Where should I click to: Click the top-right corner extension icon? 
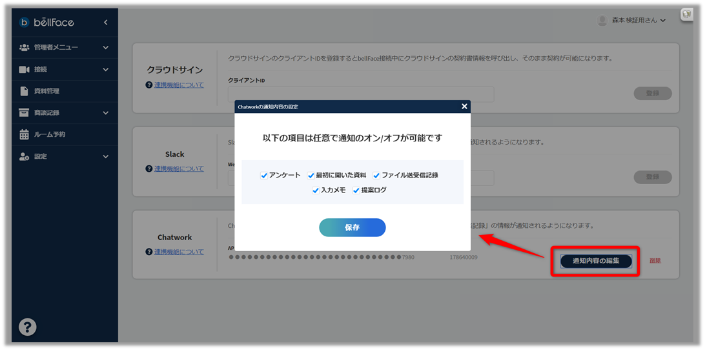click(686, 14)
